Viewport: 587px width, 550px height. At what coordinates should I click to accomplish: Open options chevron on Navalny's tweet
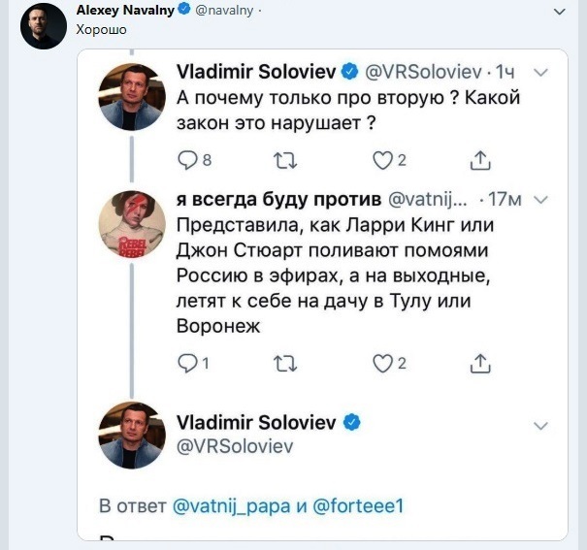click(559, 13)
